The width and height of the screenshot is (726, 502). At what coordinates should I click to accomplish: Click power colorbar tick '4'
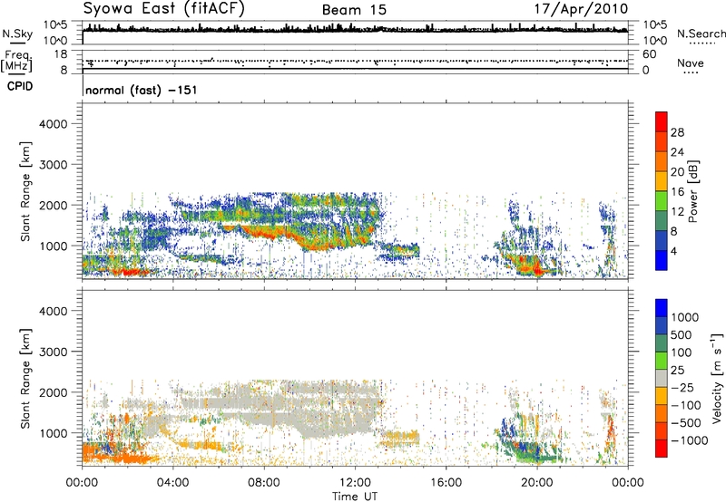(673, 251)
